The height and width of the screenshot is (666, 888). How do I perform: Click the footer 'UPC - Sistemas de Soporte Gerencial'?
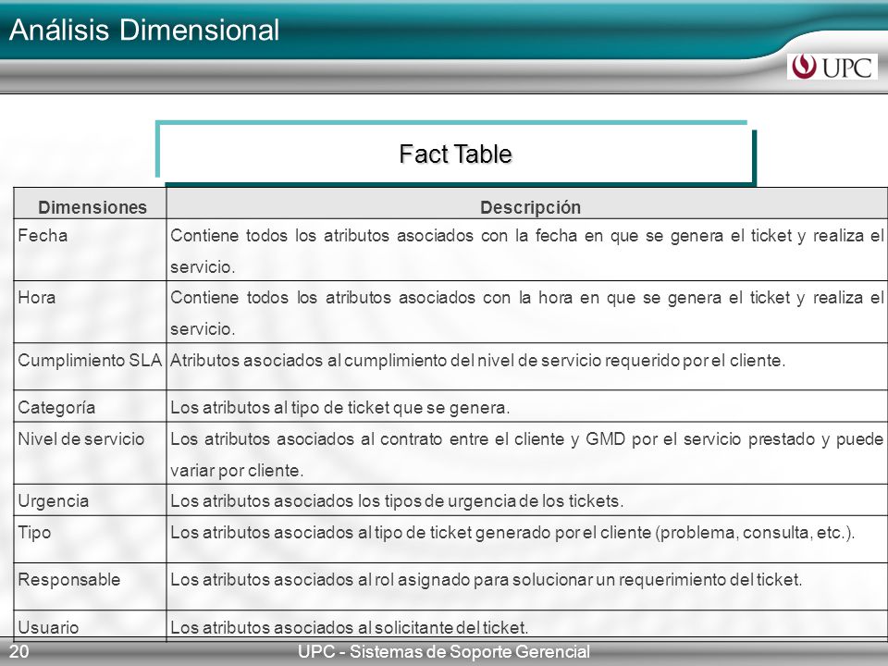click(x=444, y=652)
